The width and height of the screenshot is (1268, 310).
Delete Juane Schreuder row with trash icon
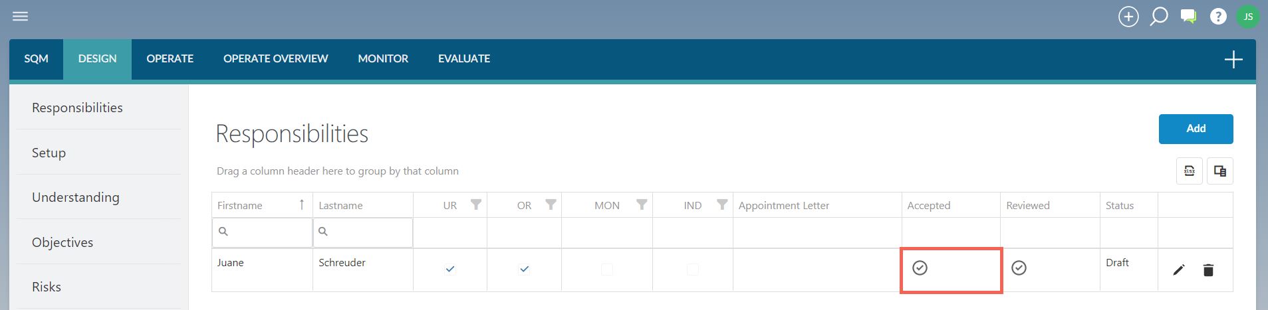coord(1209,270)
